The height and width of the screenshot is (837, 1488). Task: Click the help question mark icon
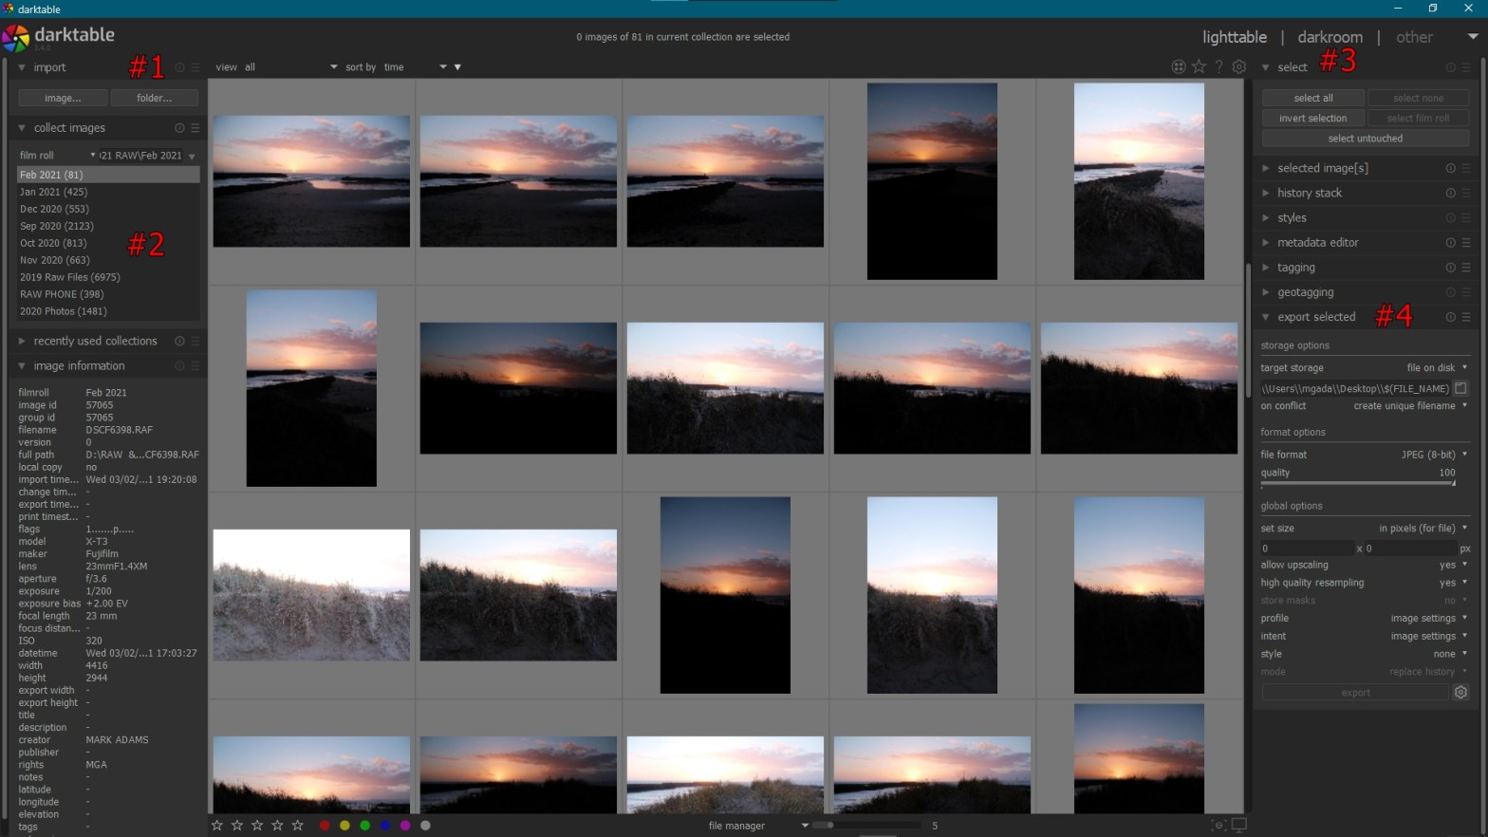tap(1218, 66)
